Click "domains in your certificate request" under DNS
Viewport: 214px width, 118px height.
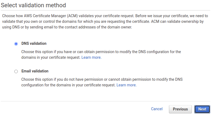pos(51,57)
